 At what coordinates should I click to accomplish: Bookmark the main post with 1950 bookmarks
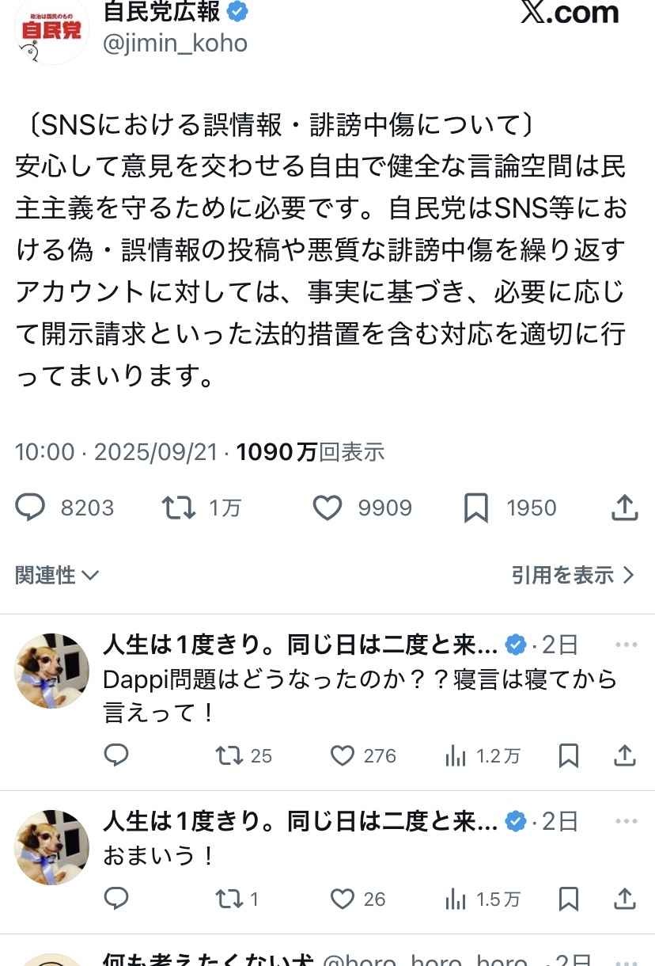[x=475, y=508]
